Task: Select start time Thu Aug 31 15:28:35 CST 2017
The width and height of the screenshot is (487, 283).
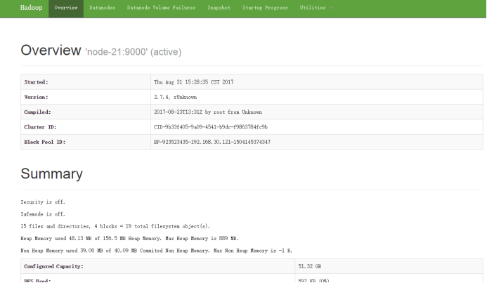Action: coord(193,82)
